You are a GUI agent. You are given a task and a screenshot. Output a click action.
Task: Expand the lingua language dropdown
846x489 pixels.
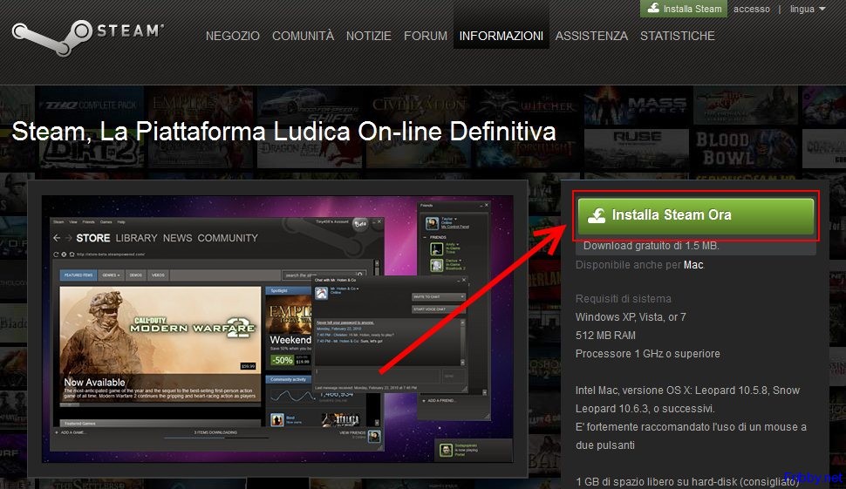807,10
